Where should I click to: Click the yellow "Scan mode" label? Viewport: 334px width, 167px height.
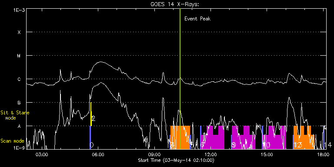coord(12,141)
